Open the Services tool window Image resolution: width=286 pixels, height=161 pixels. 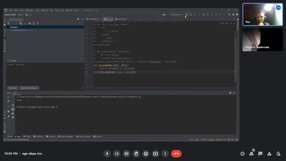point(97,136)
